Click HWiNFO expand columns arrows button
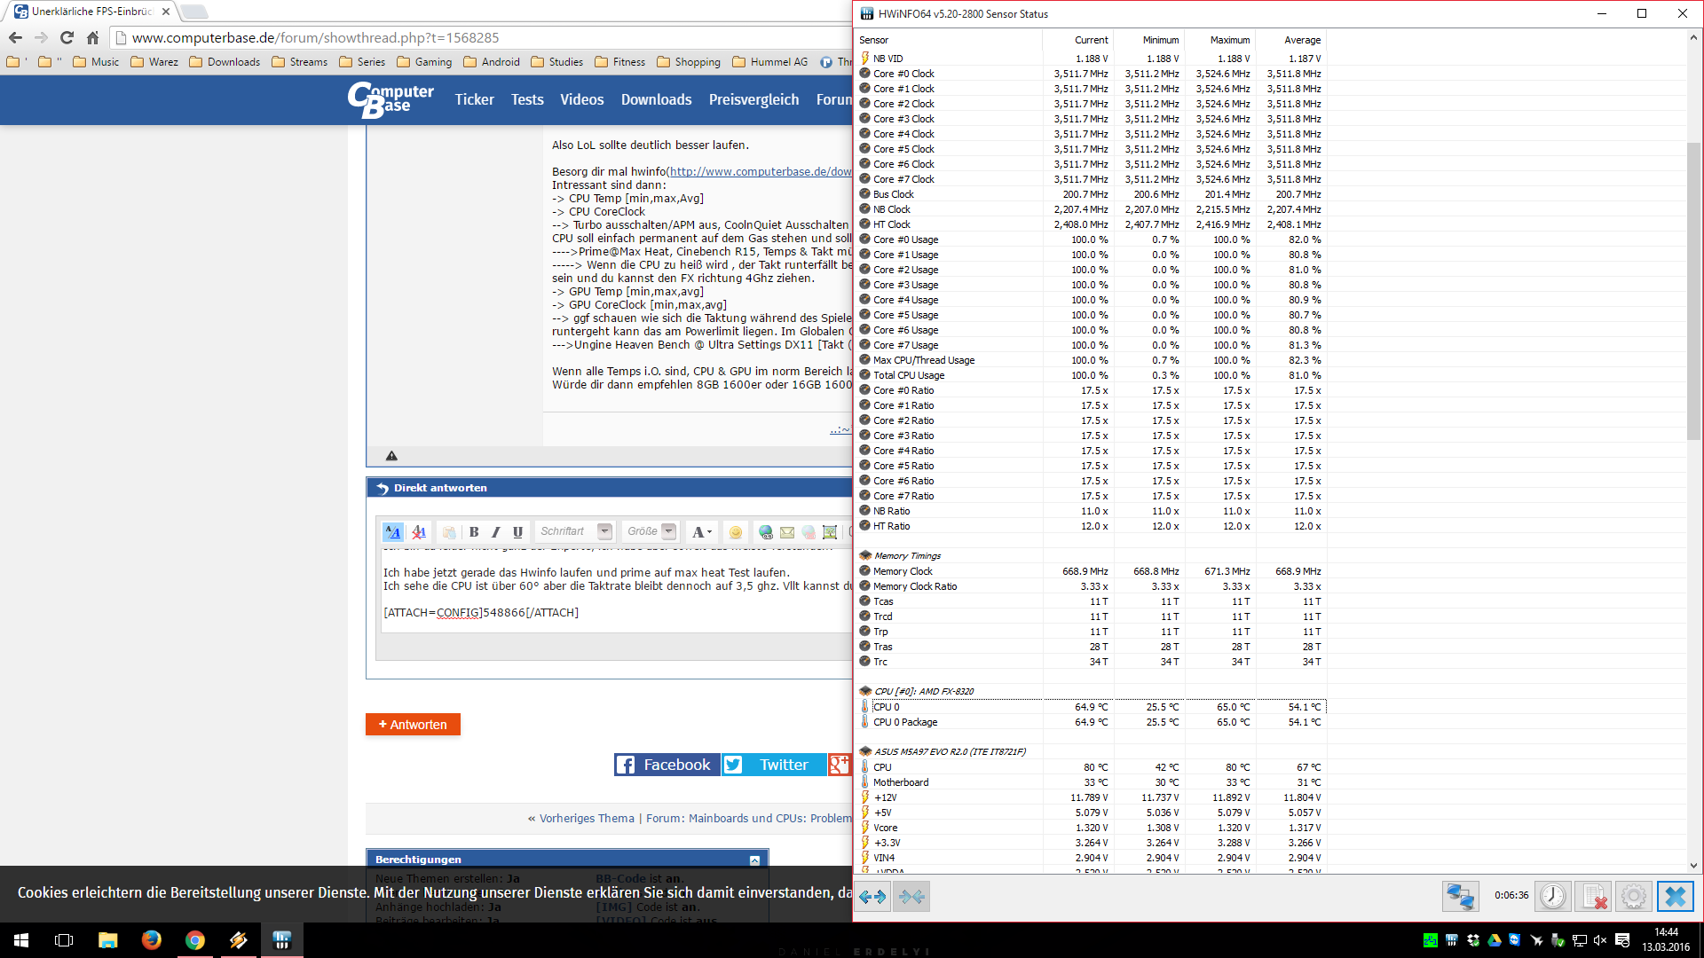The height and width of the screenshot is (958, 1704). (x=872, y=897)
